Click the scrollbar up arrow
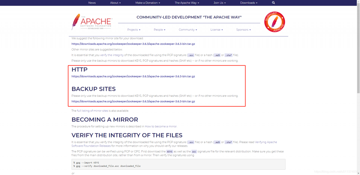 pos(358,2)
